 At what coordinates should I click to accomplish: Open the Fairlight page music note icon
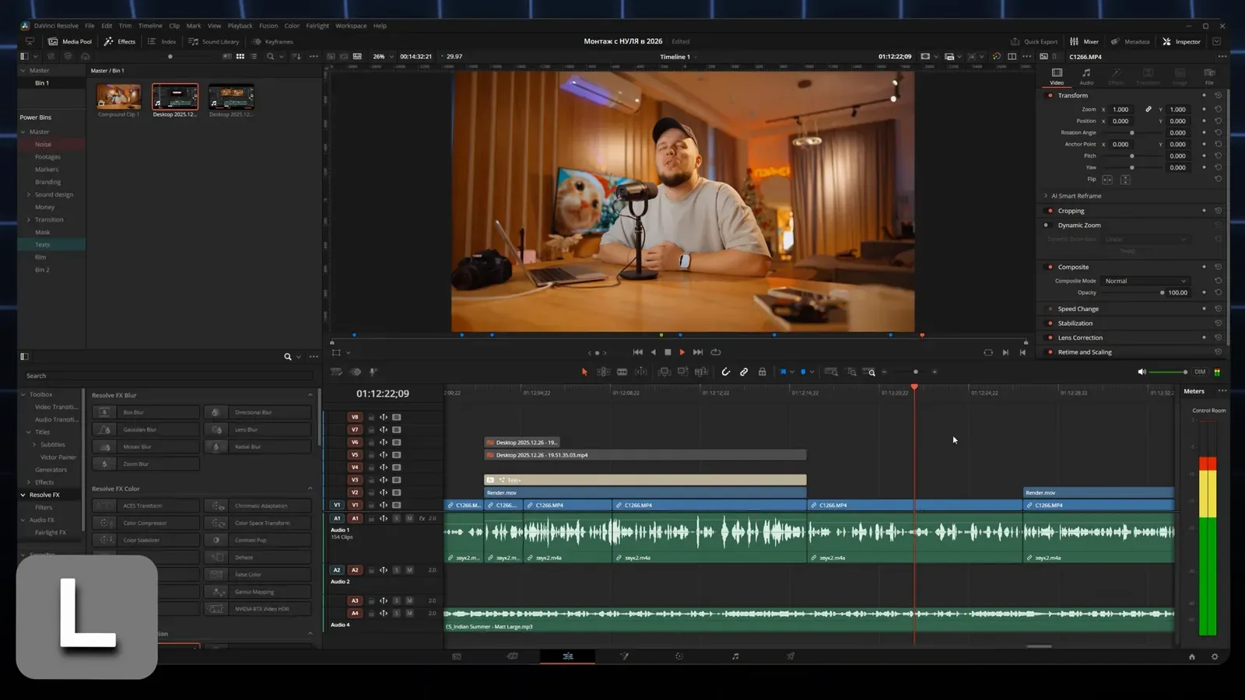(x=735, y=656)
